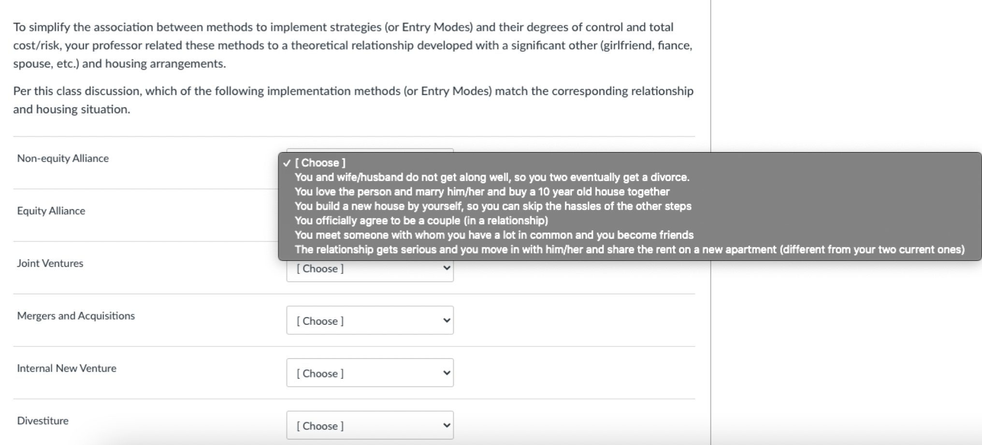The image size is (982, 445).
Task: Click the chevron on the Internal New Venture dropdown
Action: click(x=446, y=373)
